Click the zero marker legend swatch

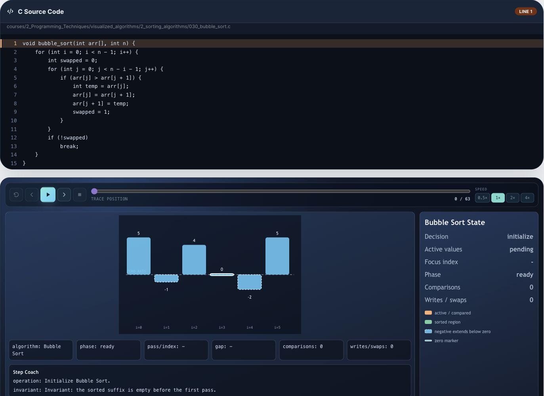[428, 341]
